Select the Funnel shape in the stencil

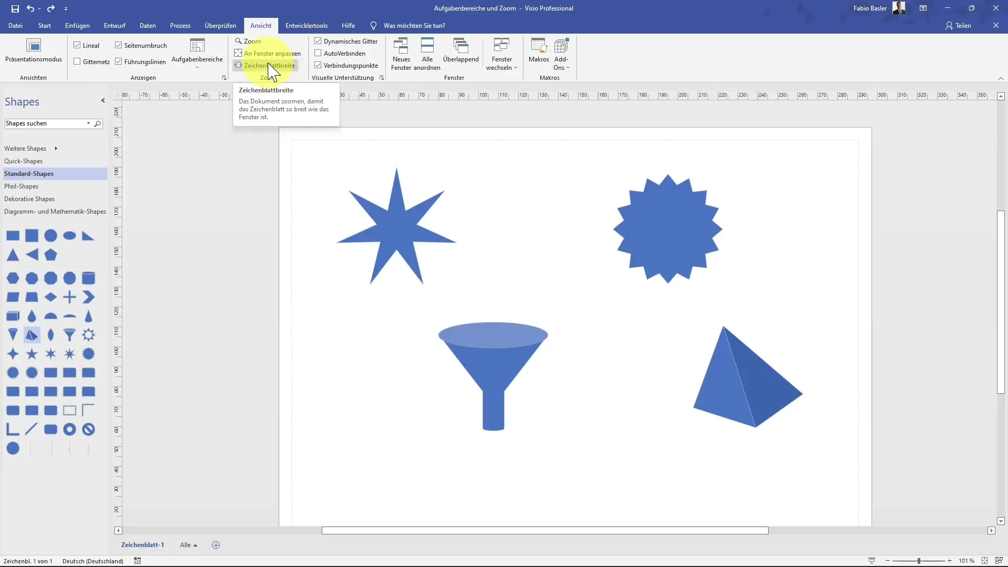[70, 335]
